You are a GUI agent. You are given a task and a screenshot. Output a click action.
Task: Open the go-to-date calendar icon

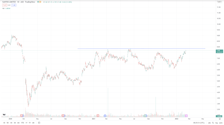click(39, 123)
